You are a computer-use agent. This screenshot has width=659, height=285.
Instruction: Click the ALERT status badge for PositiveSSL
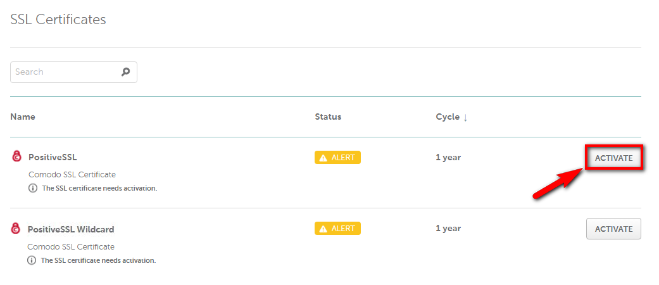click(x=337, y=158)
